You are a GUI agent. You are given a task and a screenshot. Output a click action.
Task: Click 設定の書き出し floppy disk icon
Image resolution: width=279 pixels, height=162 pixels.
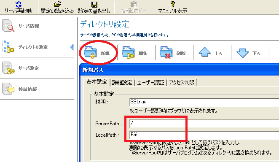point(94,5)
